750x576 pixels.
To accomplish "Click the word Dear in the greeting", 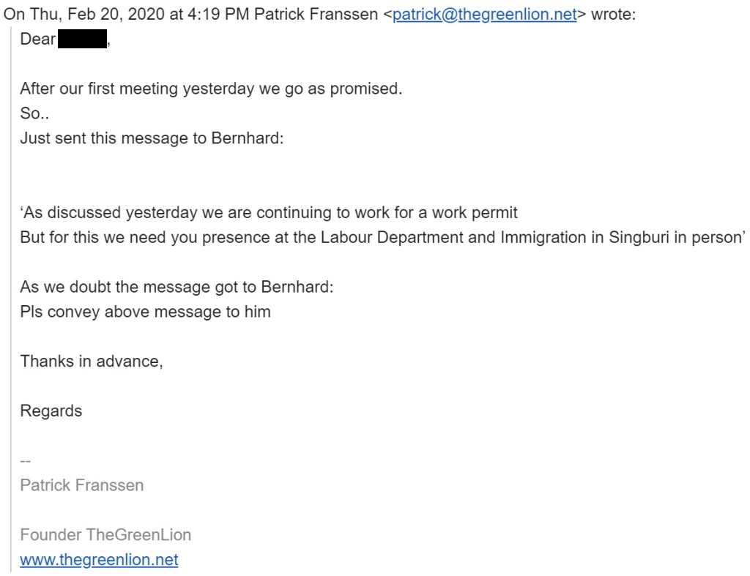I will [37, 40].
